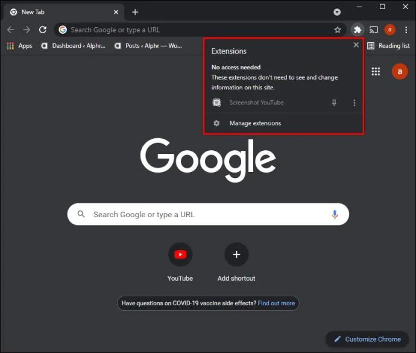The image size is (416, 353).
Task: Click the search magnifier icon in search box
Action: pyautogui.click(x=81, y=214)
